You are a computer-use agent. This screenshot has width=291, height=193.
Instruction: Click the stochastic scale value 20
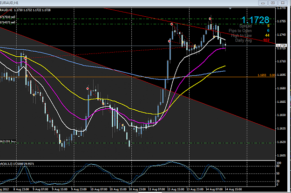point(278,181)
